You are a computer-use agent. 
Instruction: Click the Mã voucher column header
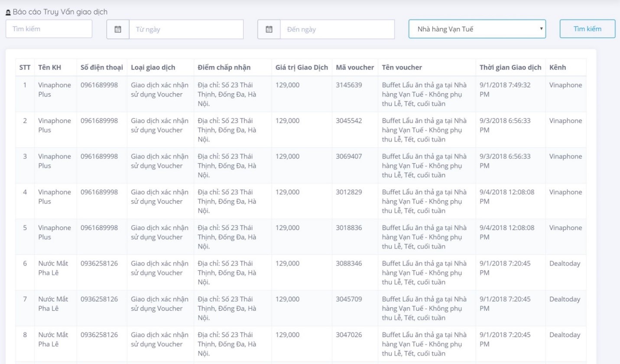(x=355, y=68)
